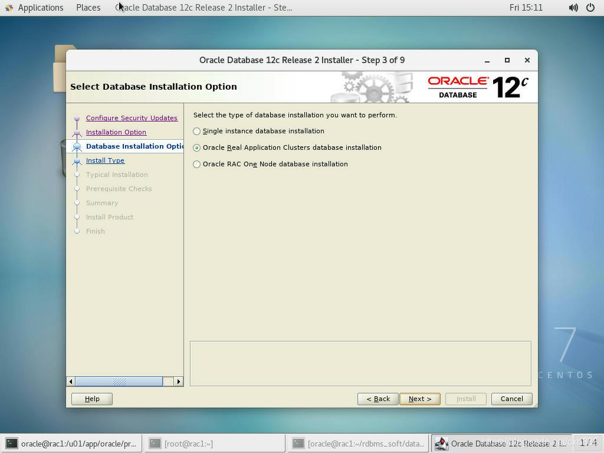Open the Places menu
Screen dimensions: 604x453
coord(88,7)
